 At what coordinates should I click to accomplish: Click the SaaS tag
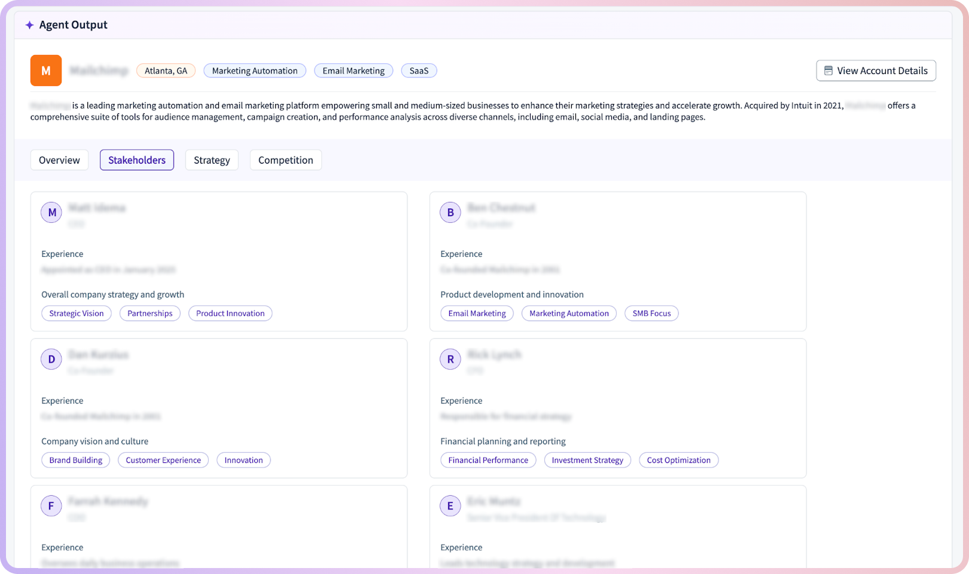(419, 70)
